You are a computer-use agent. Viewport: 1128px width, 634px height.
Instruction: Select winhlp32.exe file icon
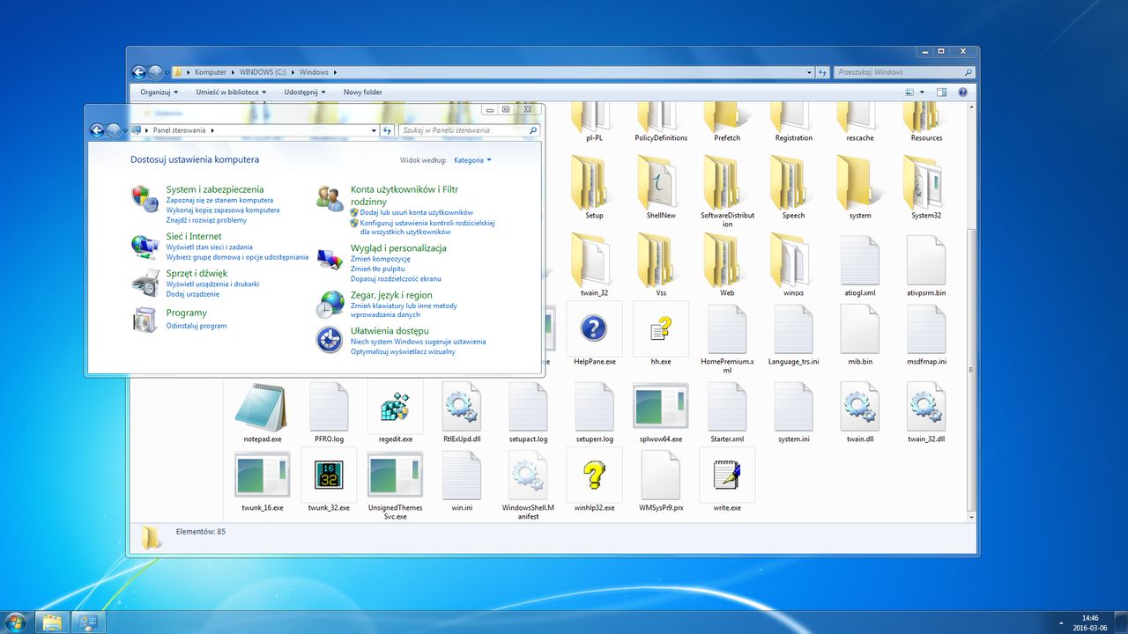click(594, 475)
